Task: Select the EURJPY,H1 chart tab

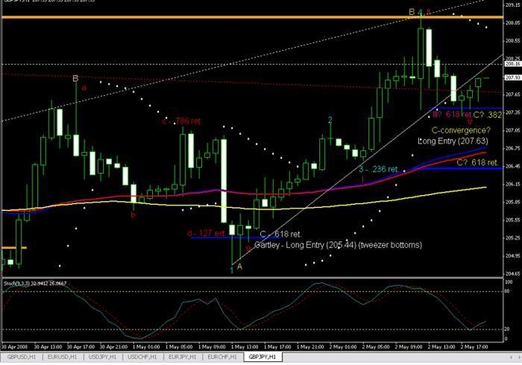Action: tap(182, 357)
